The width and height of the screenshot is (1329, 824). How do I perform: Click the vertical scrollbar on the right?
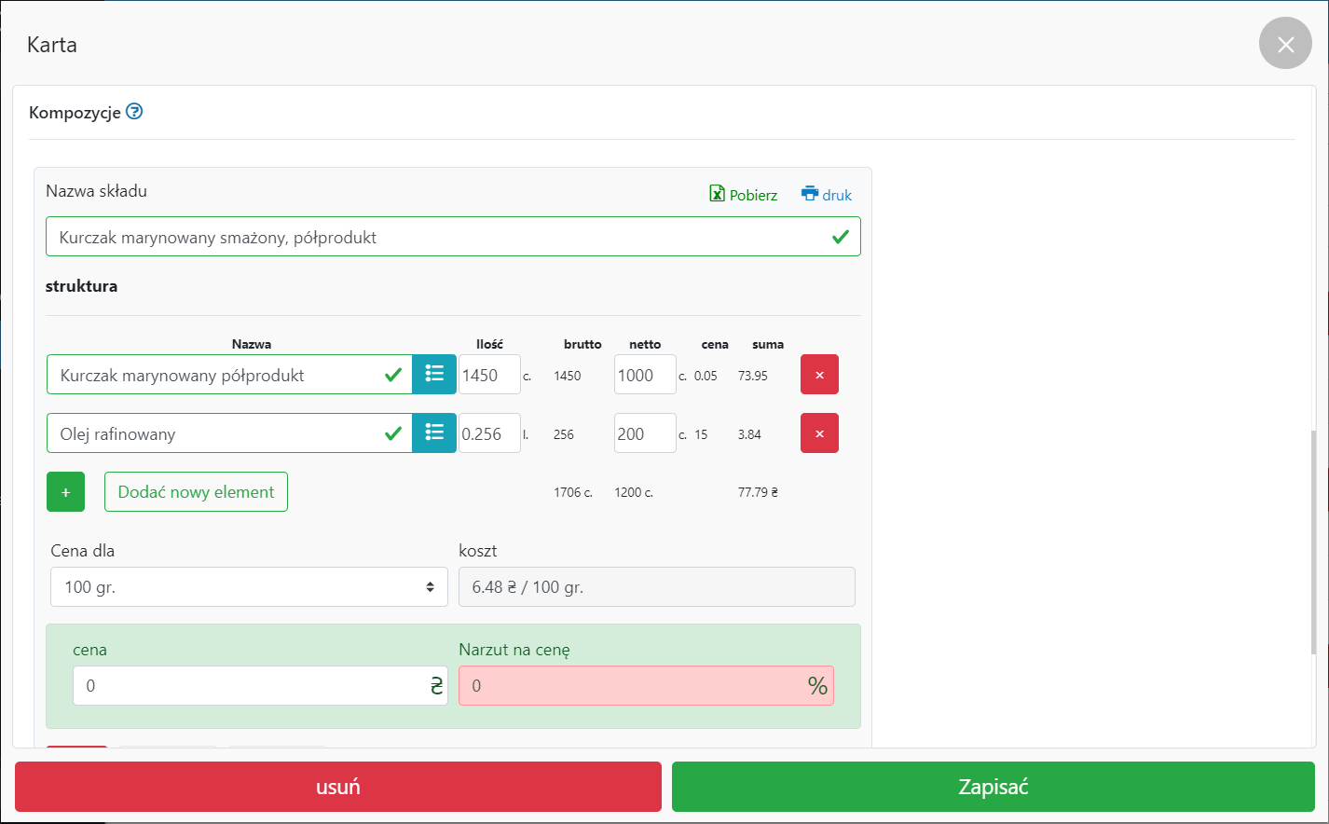point(1313,541)
